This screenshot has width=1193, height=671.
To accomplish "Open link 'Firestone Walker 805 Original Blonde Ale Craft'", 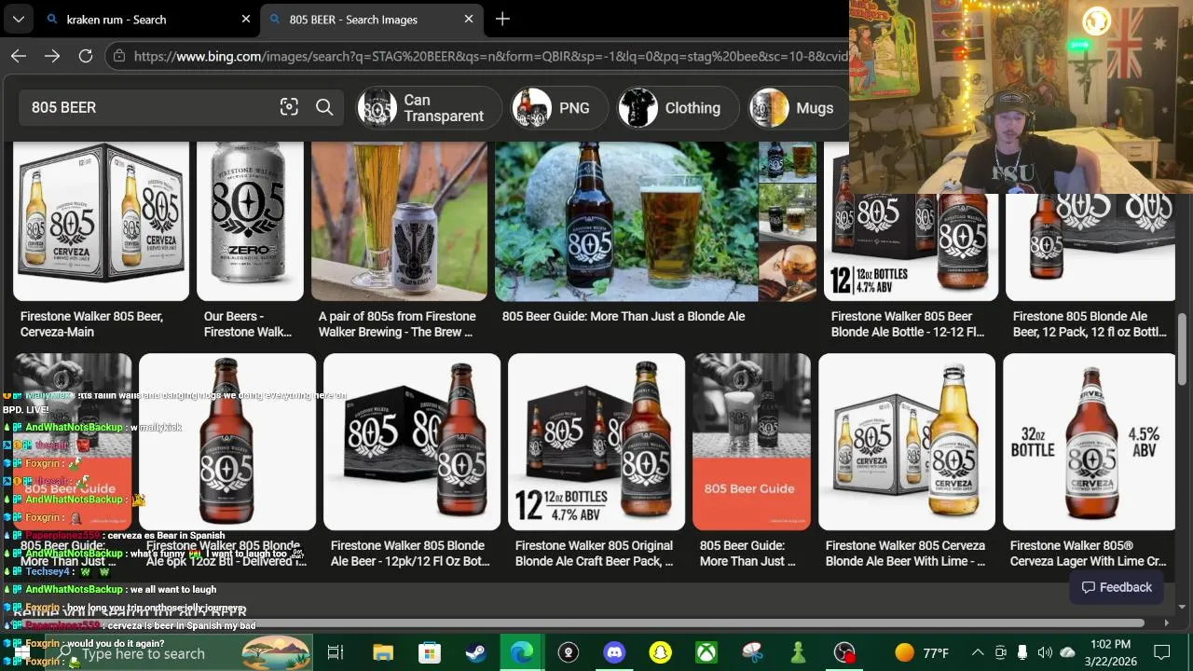I will [x=594, y=554].
